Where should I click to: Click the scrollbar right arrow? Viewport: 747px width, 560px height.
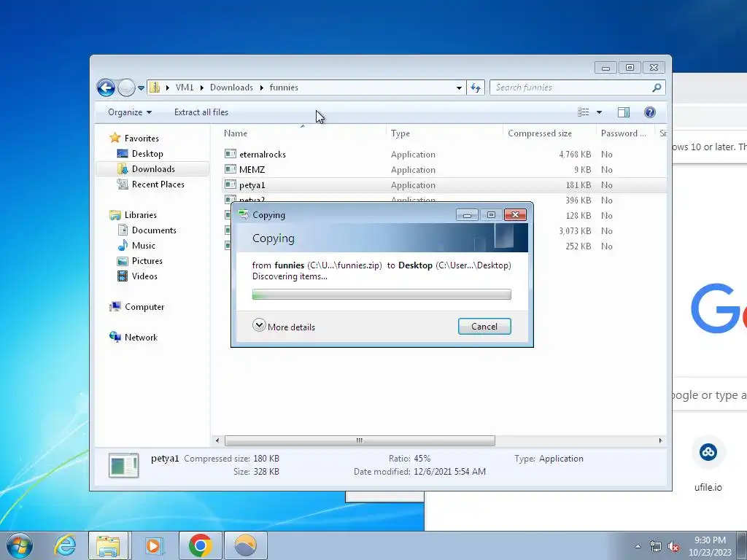click(x=660, y=440)
